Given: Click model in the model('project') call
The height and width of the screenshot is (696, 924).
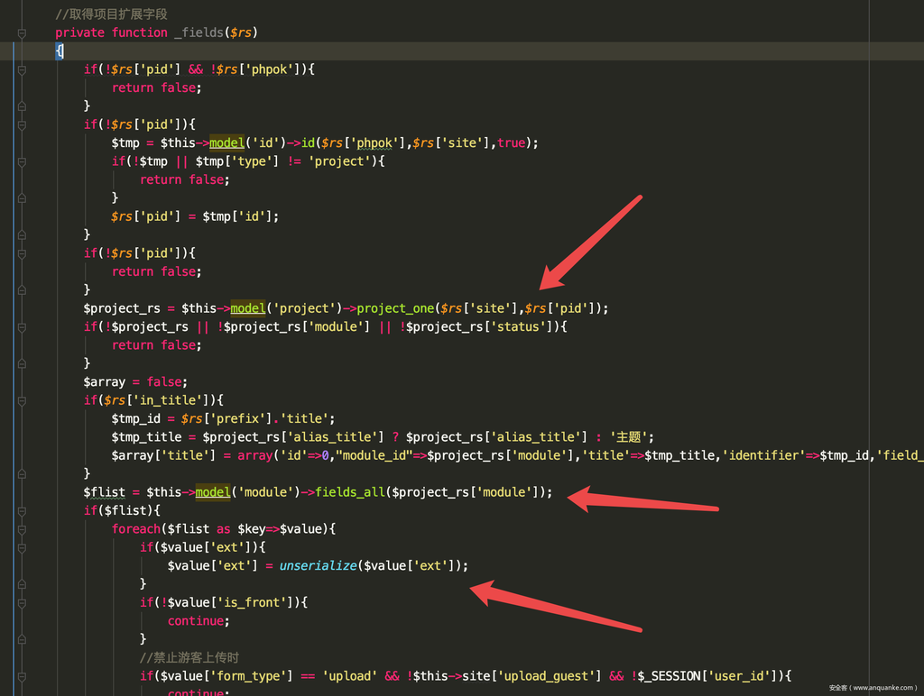Looking at the screenshot, I should pyautogui.click(x=247, y=308).
